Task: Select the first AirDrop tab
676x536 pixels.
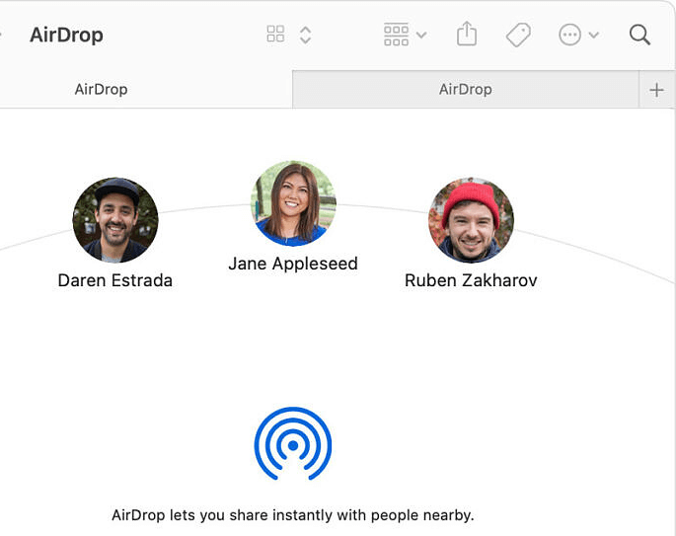Action: pyautogui.click(x=146, y=89)
